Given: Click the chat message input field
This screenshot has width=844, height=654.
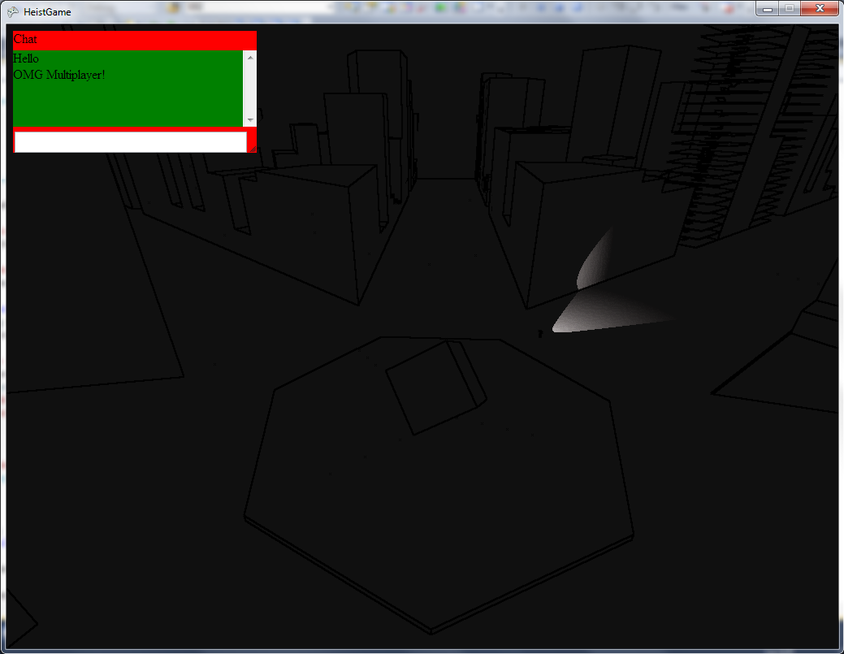Looking at the screenshot, I should [x=130, y=142].
